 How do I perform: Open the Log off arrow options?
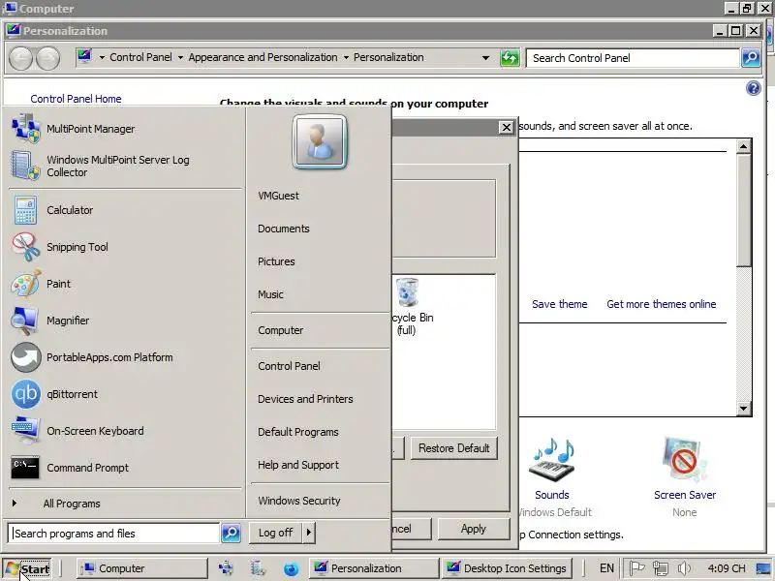pos(309,532)
